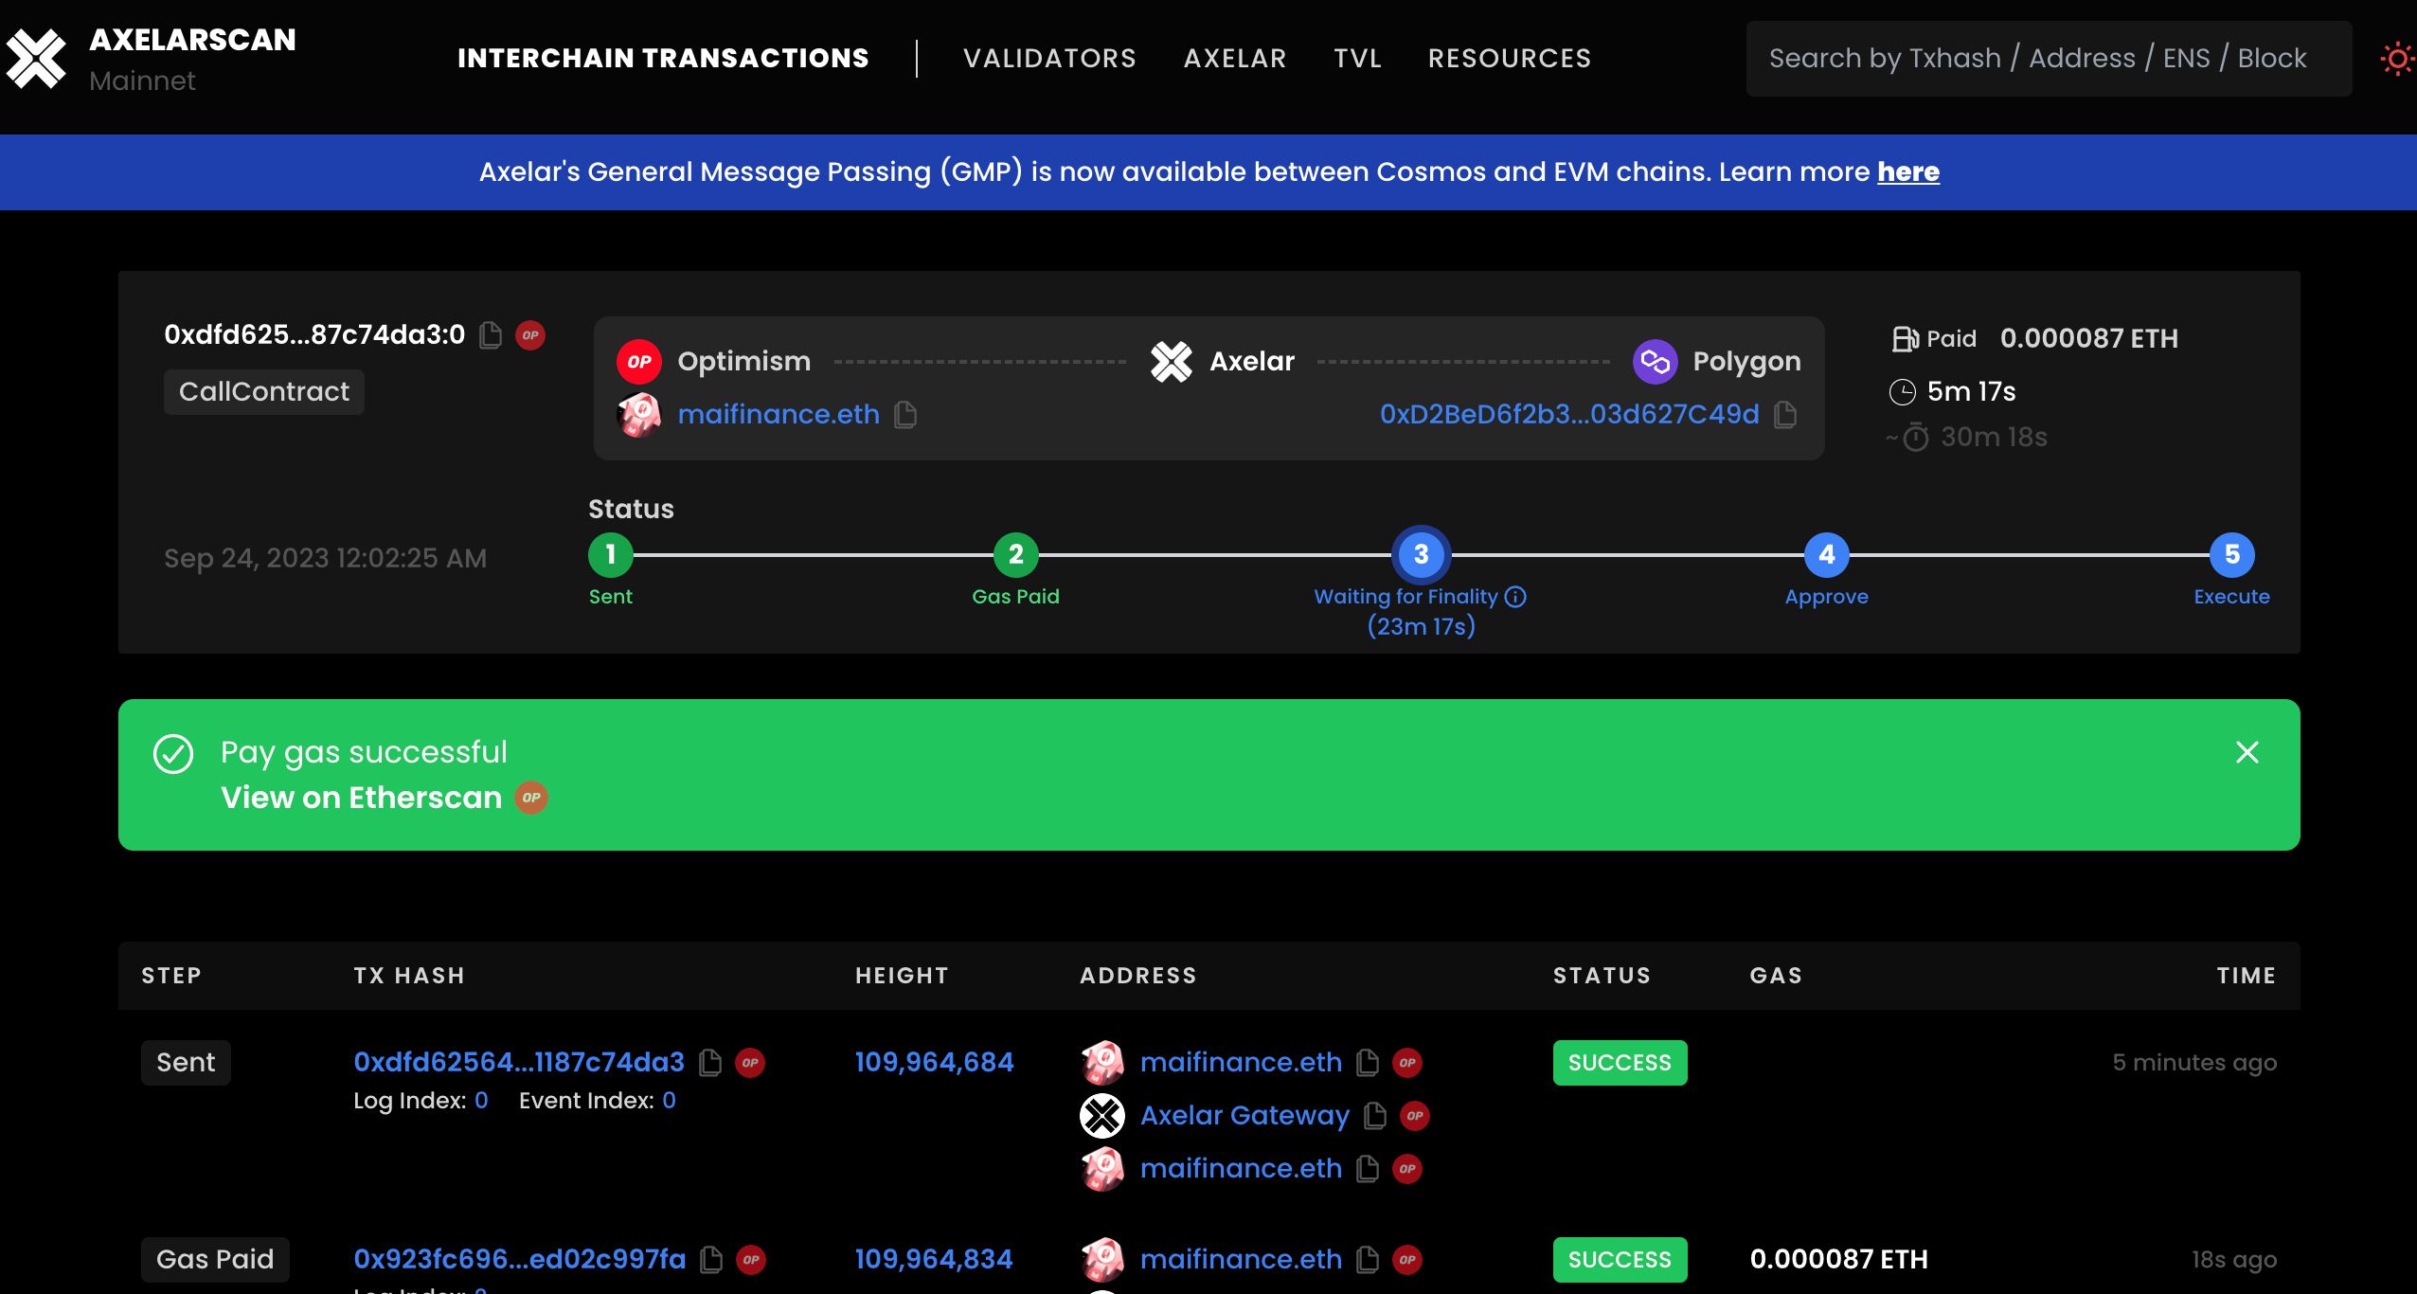Click the stopwatch icon next to 30m 18s
Image resolution: width=2417 pixels, height=1294 pixels.
(1916, 437)
